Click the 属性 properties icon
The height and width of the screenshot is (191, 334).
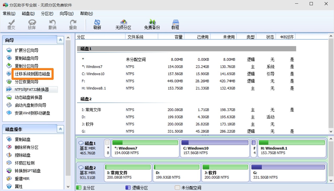click(x=9, y=186)
